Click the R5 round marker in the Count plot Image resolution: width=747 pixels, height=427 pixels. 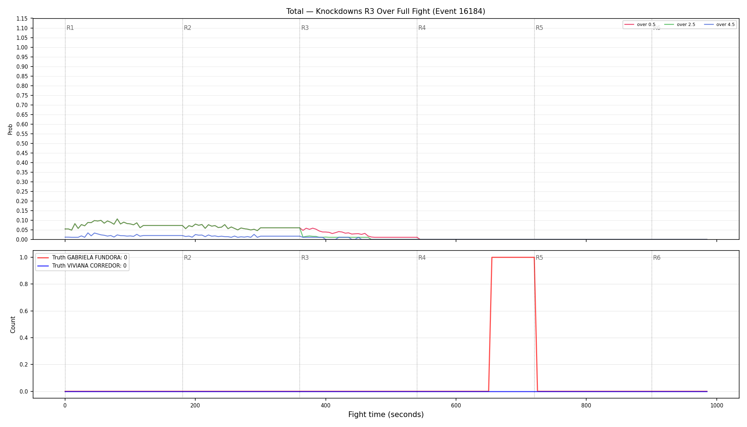coord(539,258)
